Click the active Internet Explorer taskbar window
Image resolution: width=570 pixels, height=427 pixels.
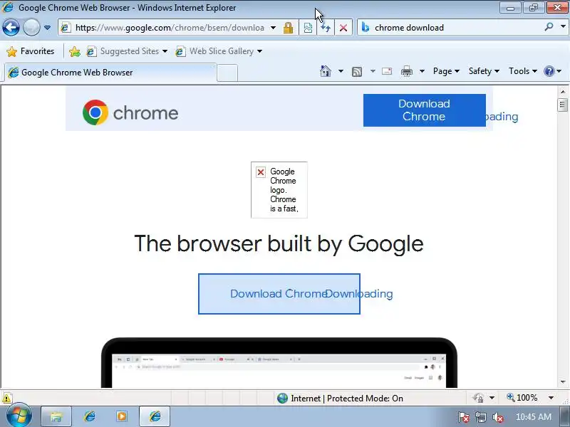click(155, 416)
